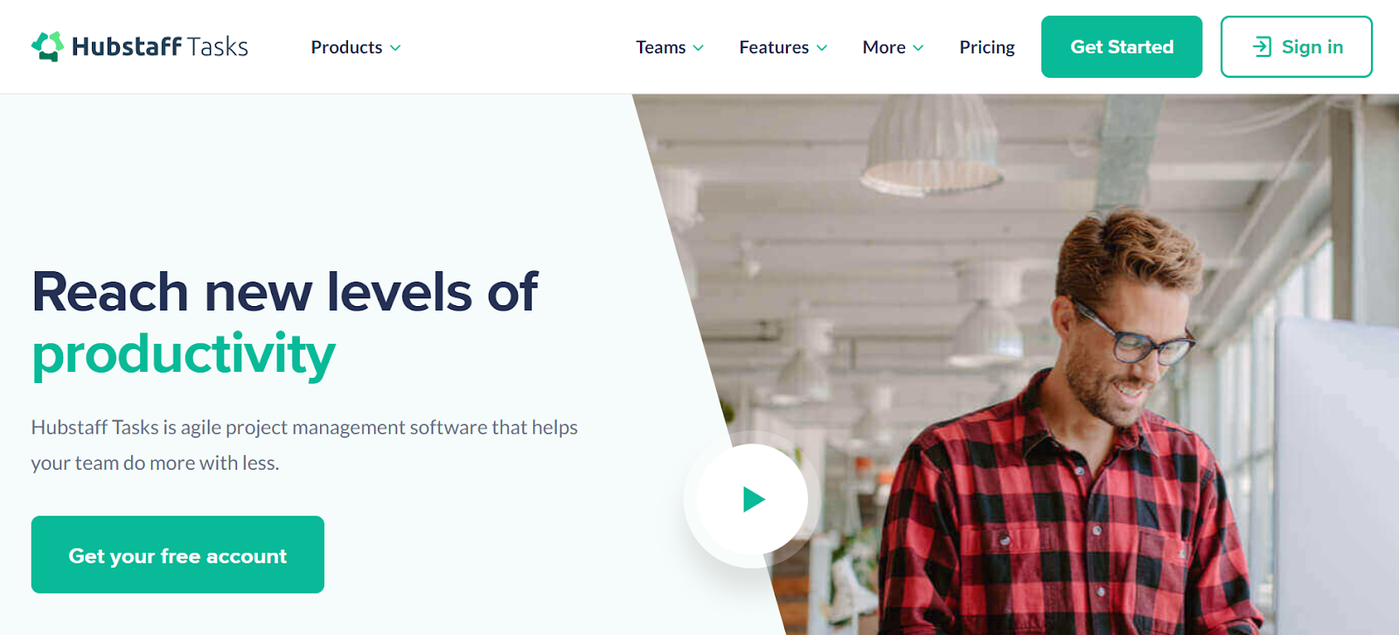Click the white circle around the play icon
1399x635 pixels.
tap(752, 499)
